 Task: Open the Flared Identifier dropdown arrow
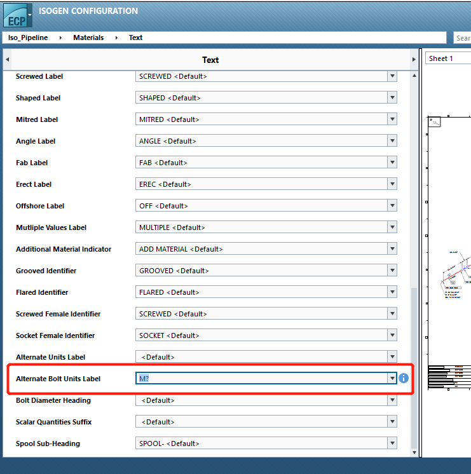pos(392,292)
